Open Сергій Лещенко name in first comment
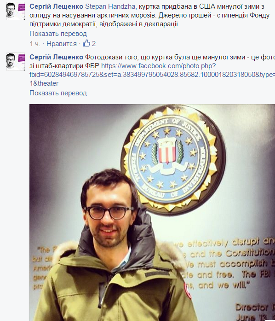Viewport: 275px width, 321px height. click(56, 6)
